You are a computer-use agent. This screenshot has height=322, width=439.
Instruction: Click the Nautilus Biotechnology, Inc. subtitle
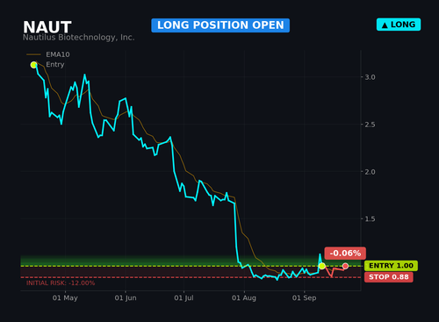click(79, 38)
